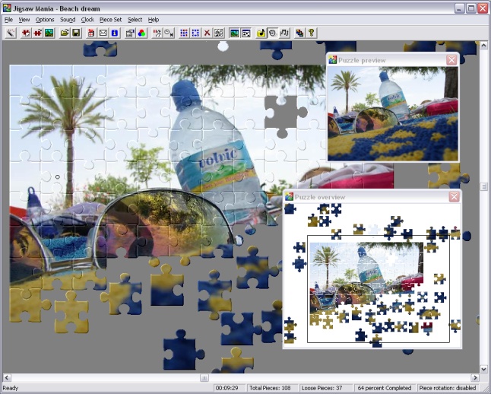Viewport: 491px width, 394px height.
Task: Open the File menu
Action: (x=8, y=19)
